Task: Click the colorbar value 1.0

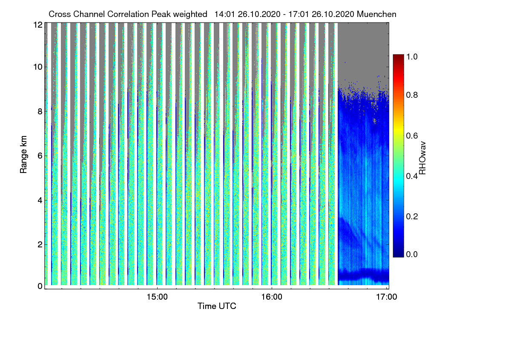Action: point(412,57)
